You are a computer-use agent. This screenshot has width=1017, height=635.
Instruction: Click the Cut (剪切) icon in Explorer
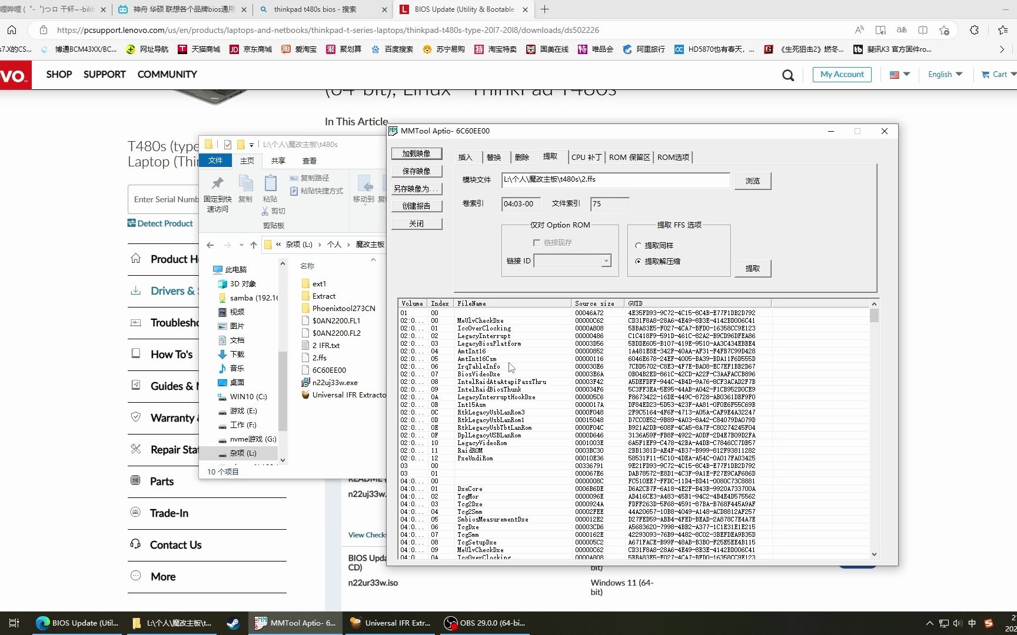[274, 210]
